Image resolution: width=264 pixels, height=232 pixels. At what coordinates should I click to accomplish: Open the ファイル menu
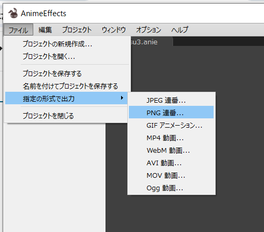tap(18, 30)
